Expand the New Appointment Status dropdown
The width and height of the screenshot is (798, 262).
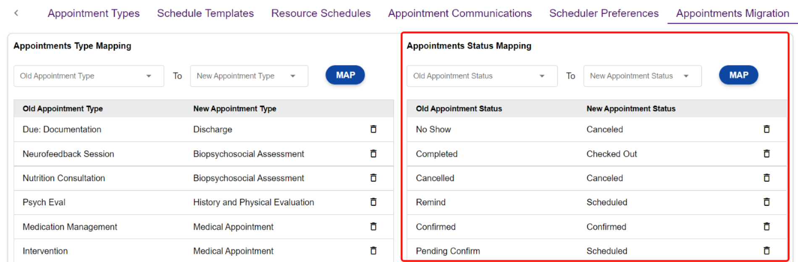642,76
